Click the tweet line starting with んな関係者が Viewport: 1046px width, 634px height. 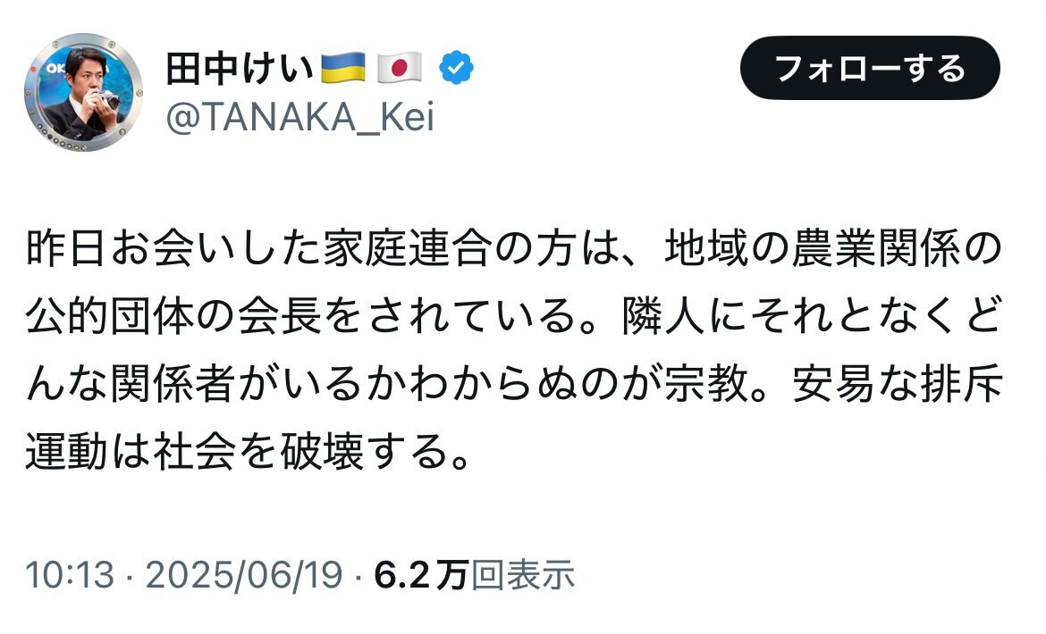click(514, 384)
